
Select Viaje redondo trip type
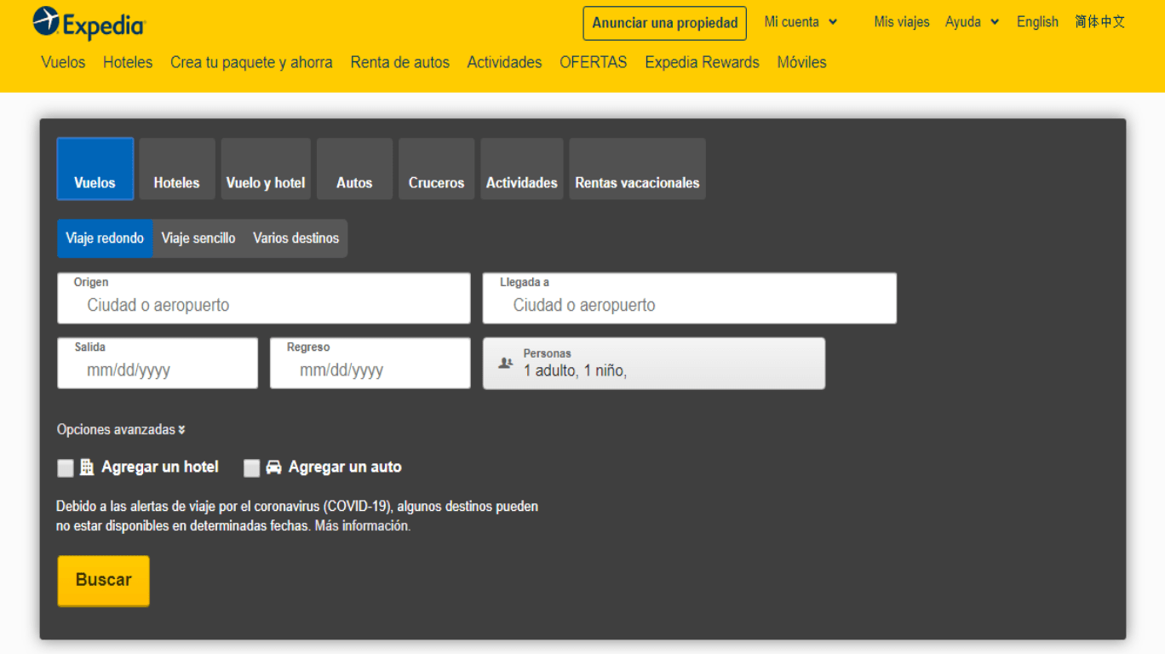[x=105, y=238]
